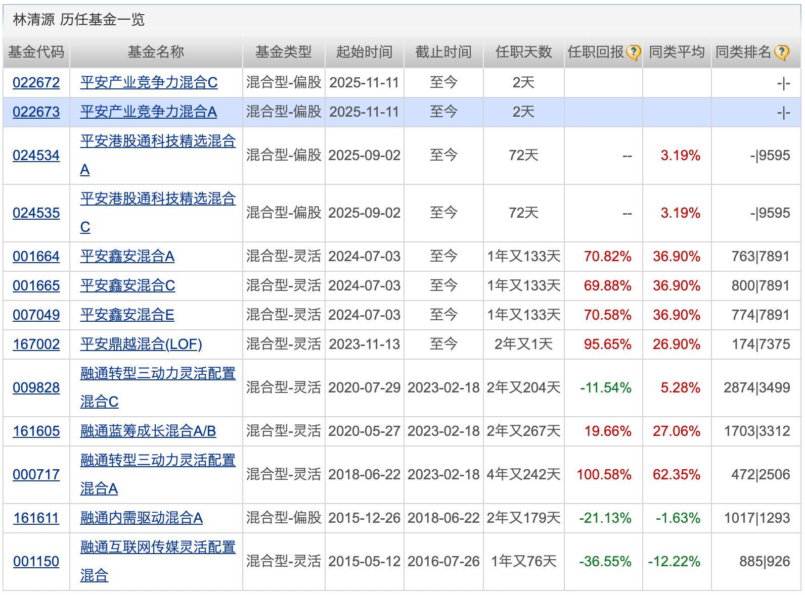Click fund code 000717
Viewport: 805px width, 595px height.
click(36, 475)
